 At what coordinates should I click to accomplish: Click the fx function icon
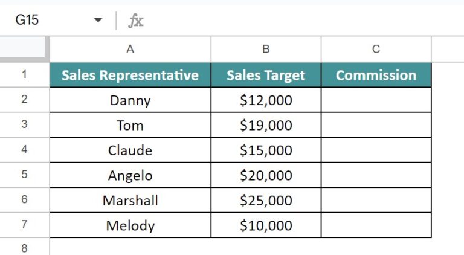[x=136, y=21]
